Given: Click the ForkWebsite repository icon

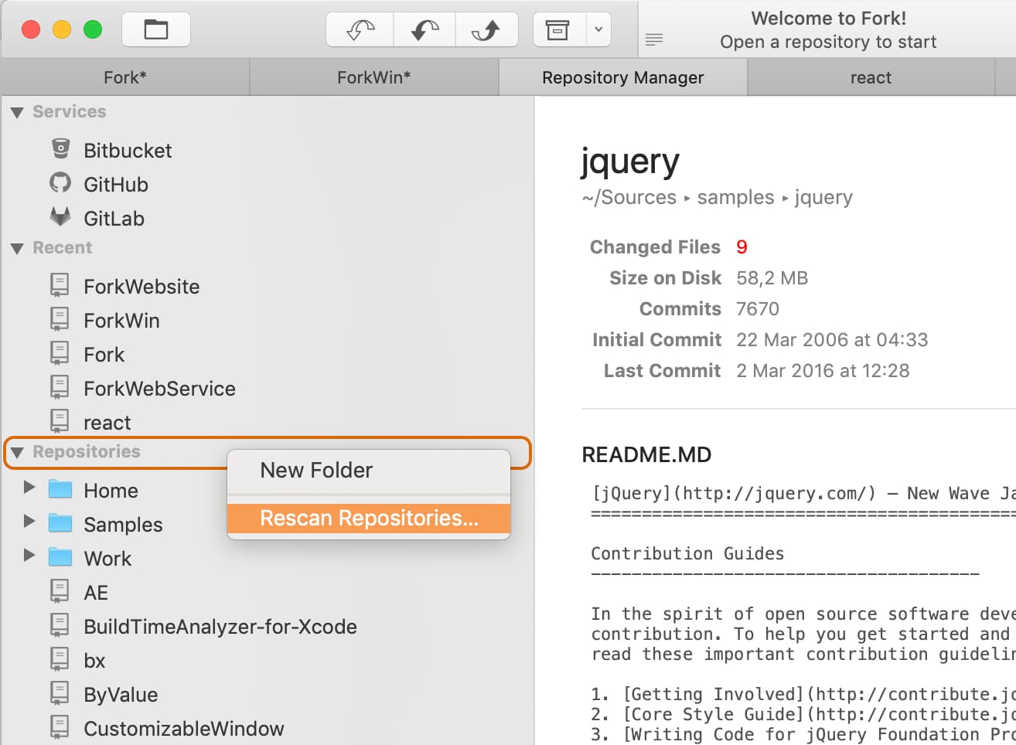Looking at the screenshot, I should click(60, 285).
